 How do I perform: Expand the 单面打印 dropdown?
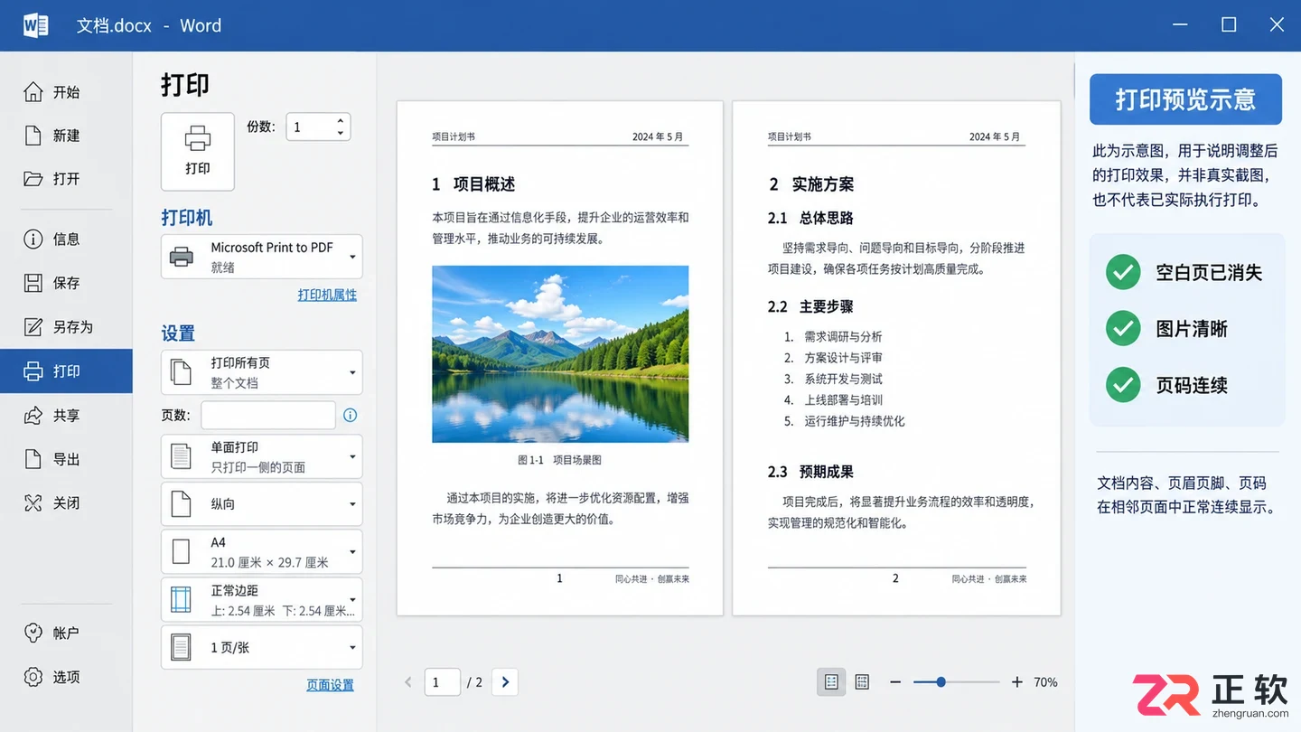click(x=262, y=456)
